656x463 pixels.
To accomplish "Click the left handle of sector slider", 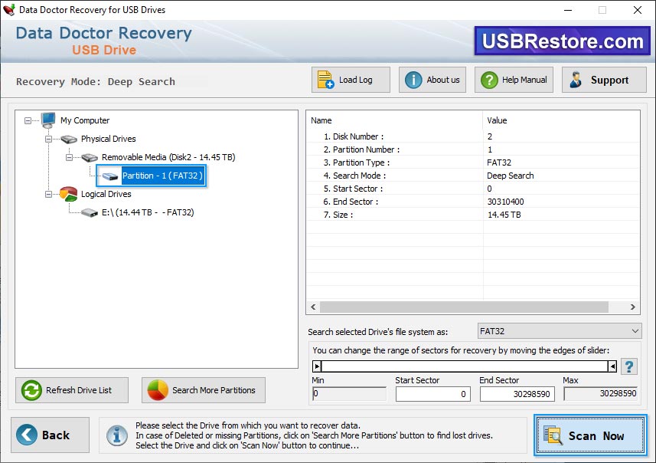I will (x=317, y=366).
